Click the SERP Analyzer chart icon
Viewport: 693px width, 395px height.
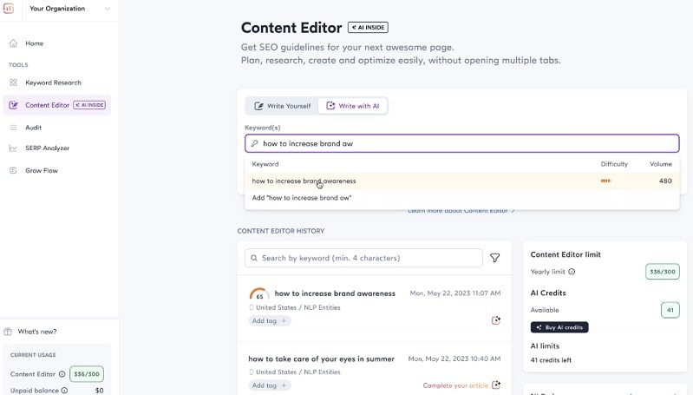(x=13, y=148)
